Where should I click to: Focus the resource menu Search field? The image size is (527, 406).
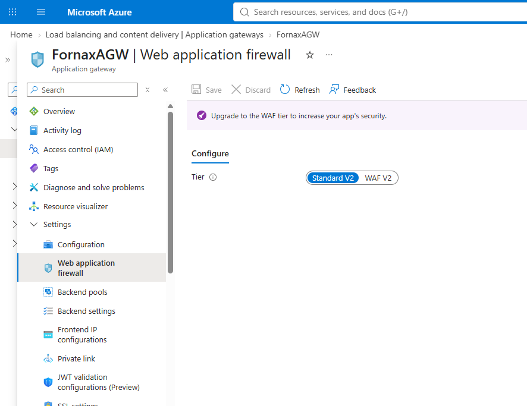82,90
